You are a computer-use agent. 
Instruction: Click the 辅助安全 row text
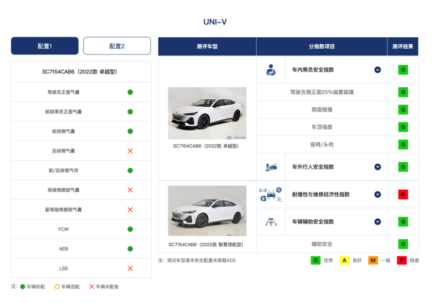[x=322, y=244]
